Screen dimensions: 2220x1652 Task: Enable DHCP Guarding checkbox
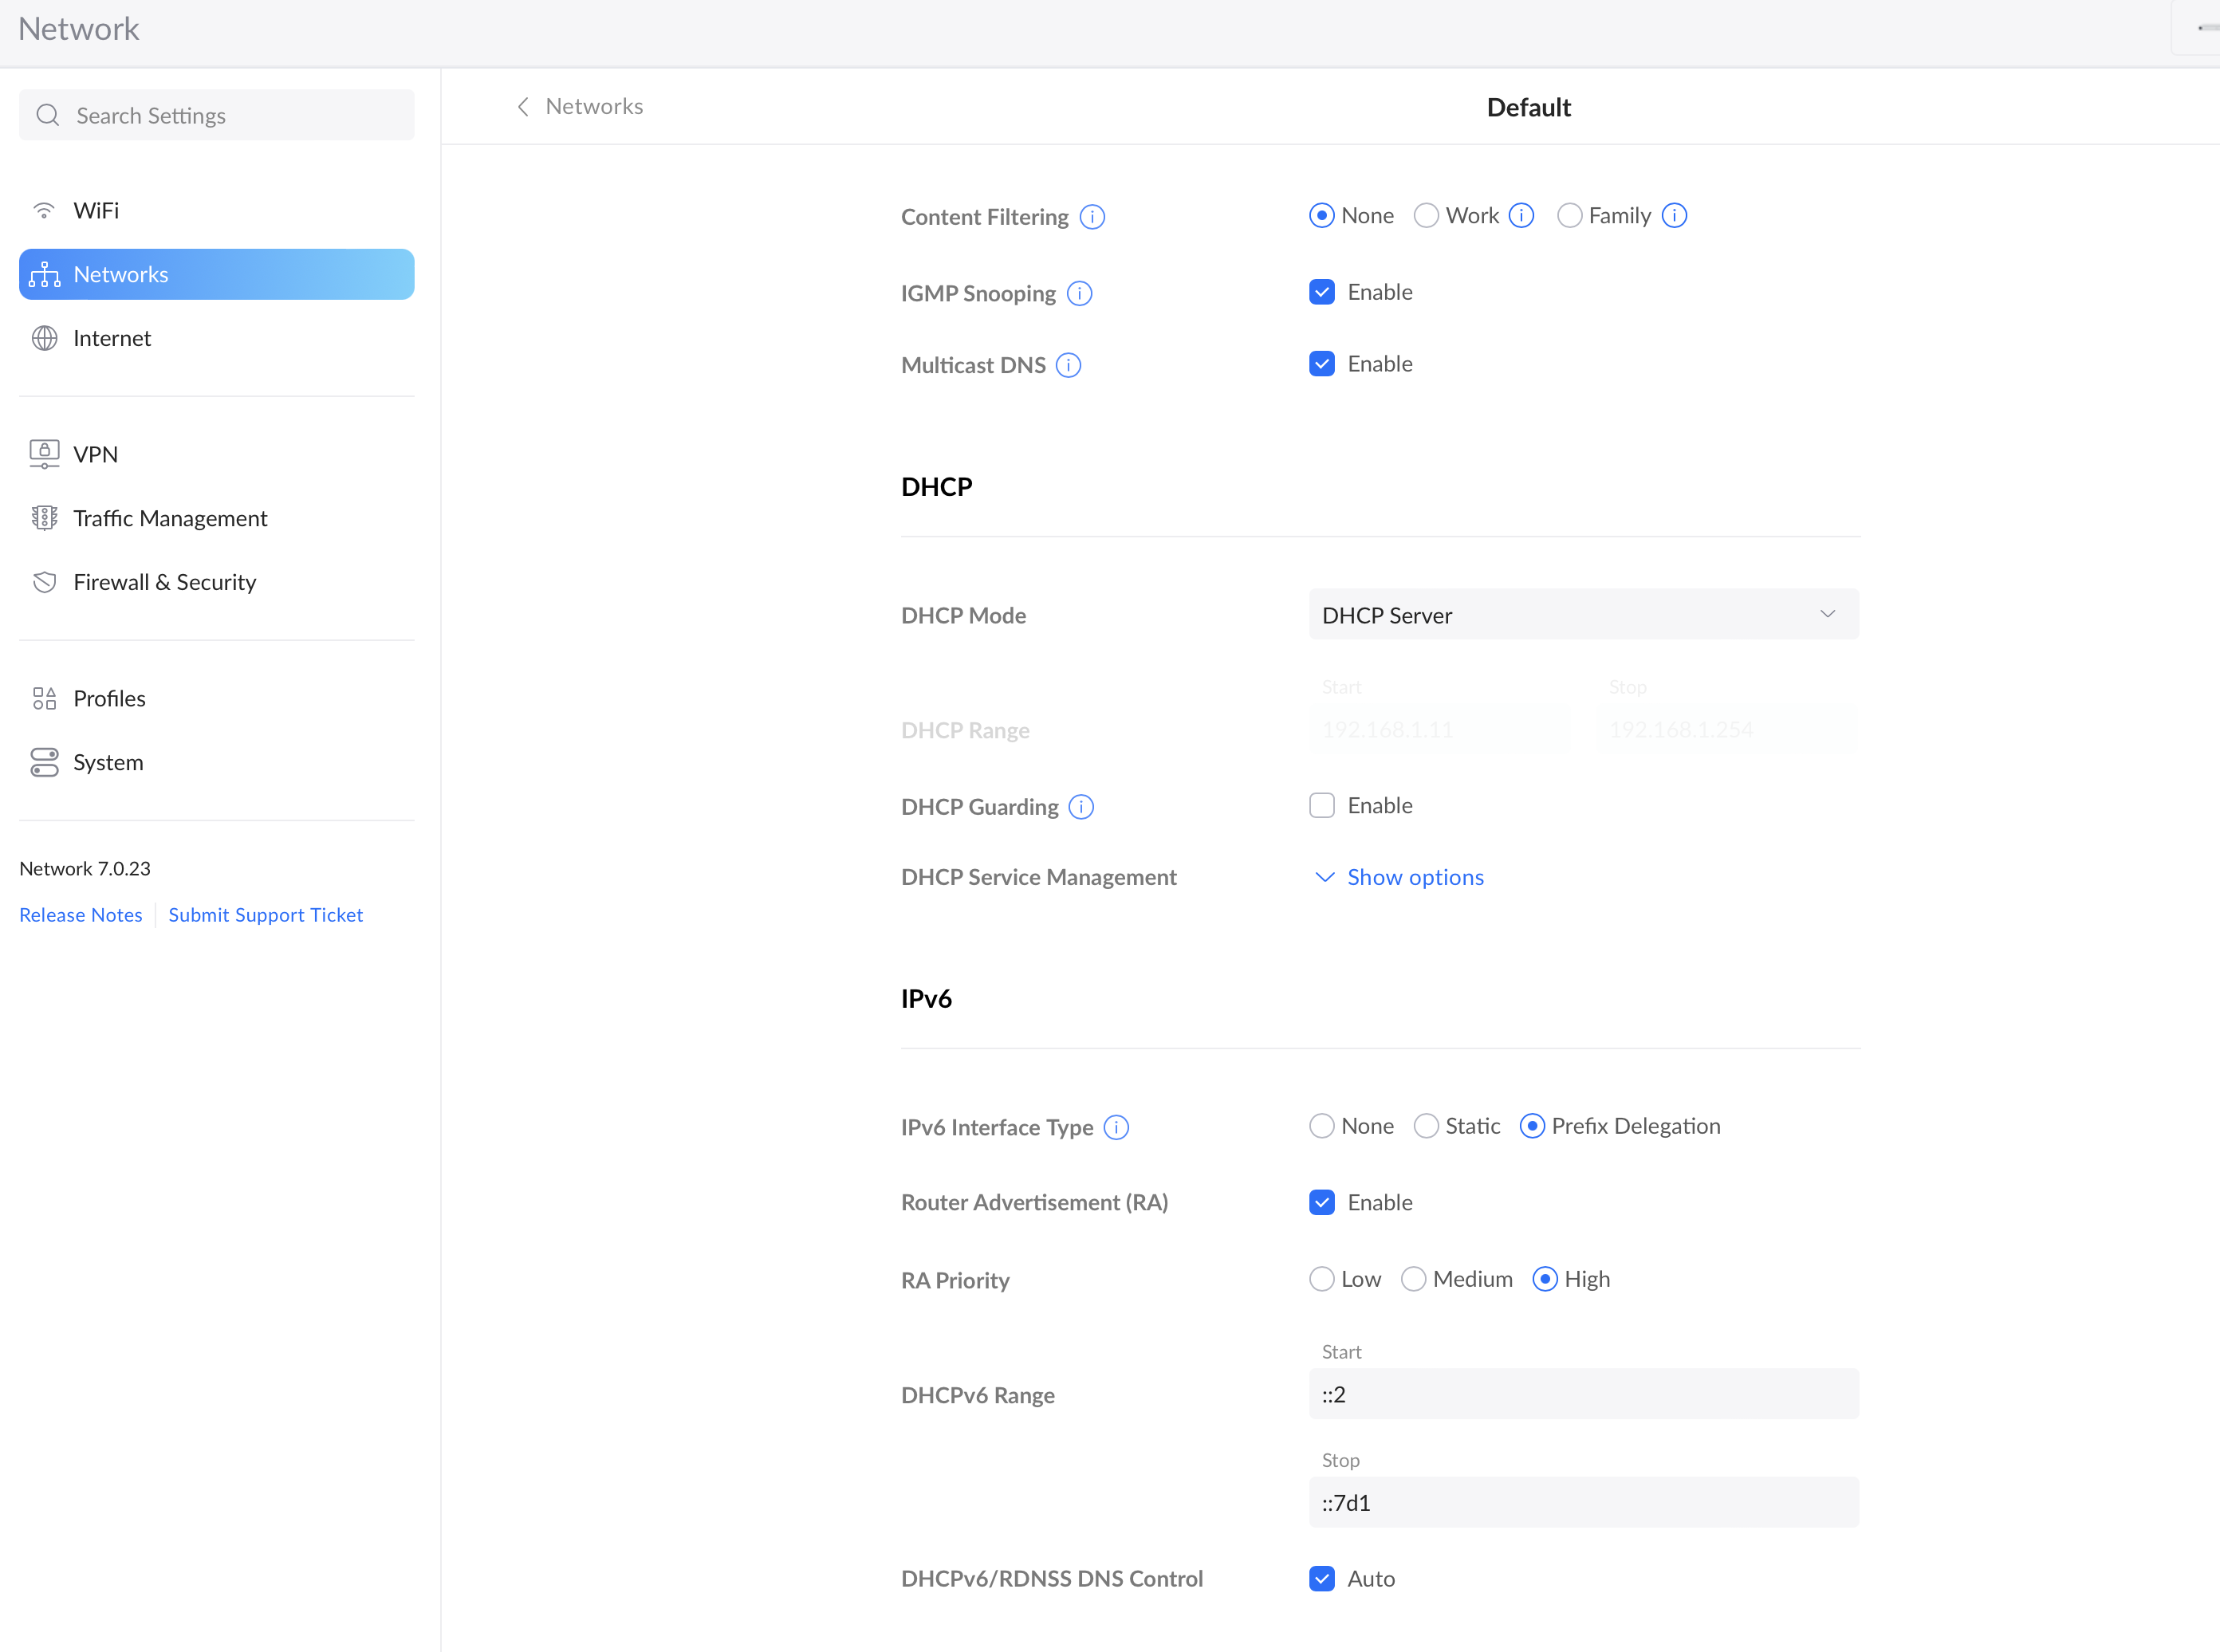tap(1321, 806)
